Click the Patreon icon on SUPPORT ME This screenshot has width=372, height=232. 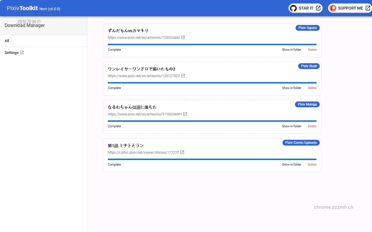coord(333,8)
